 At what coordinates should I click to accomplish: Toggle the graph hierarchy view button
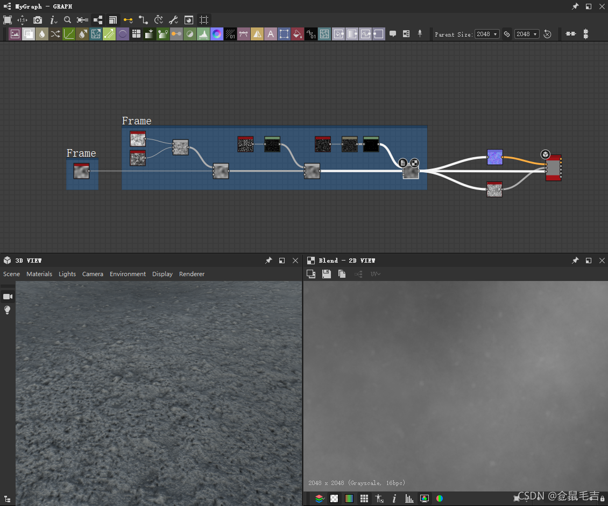coord(98,20)
